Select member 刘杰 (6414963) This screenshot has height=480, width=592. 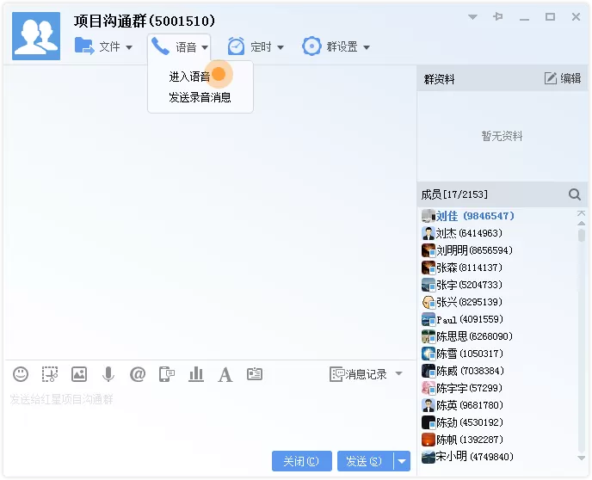tap(498, 233)
